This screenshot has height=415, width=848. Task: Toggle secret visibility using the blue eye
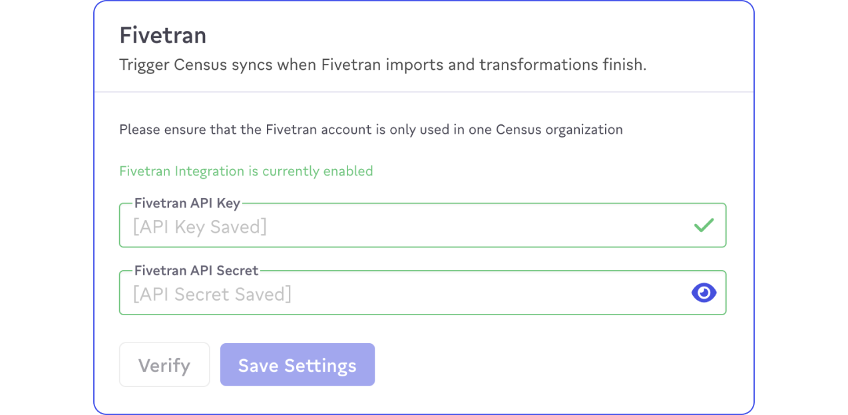(x=704, y=293)
